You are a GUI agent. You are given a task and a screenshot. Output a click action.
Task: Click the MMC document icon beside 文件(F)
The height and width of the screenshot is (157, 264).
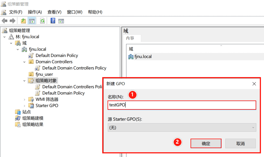(4, 12)
